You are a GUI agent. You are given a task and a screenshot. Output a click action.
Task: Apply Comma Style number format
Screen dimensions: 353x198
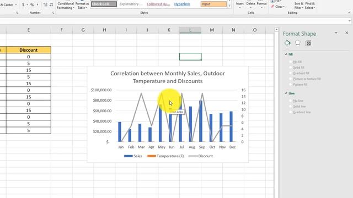pyautogui.click(x=38, y=4)
